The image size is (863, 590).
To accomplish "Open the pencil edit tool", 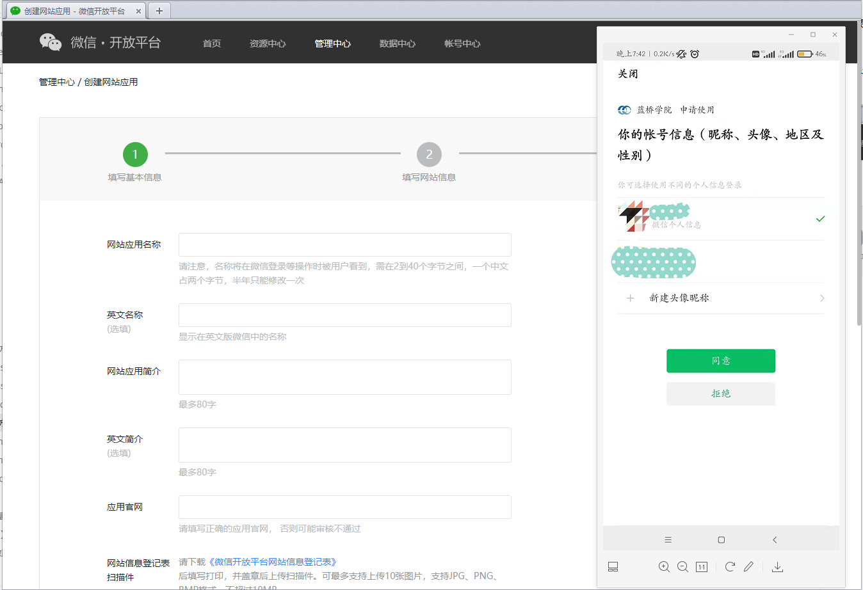I will (748, 566).
